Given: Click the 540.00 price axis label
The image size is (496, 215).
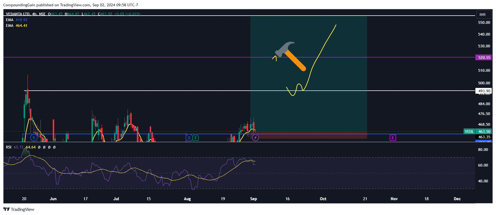Looking at the screenshot, I should pyautogui.click(x=484, y=34).
